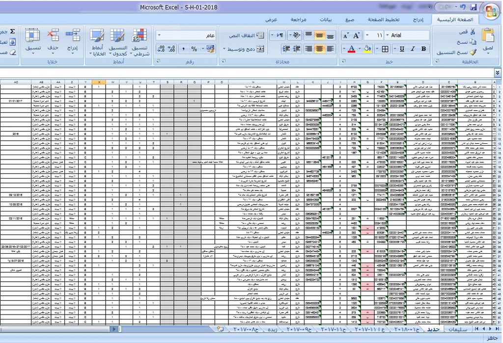The width and height of the screenshot is (503, 343).
Task: Click the Format cells (تنسيق) icon
Action: [x=33, y=35]
